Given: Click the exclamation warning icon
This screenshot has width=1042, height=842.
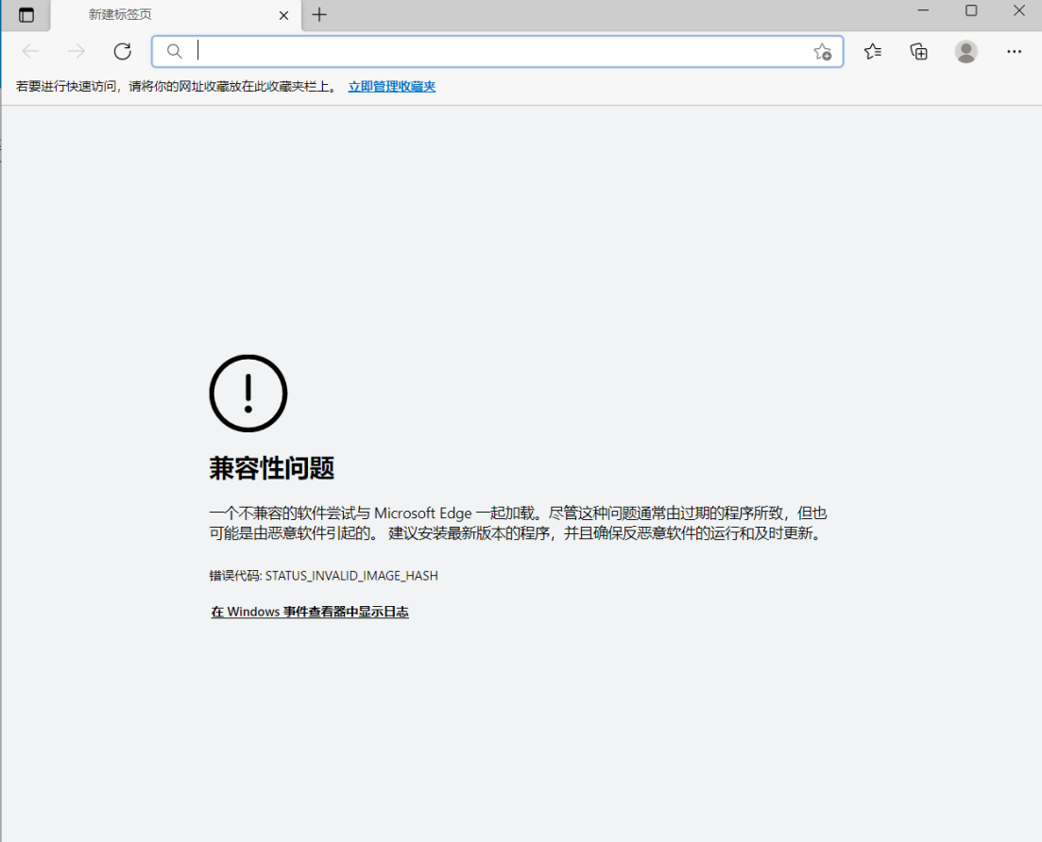Looking at the screenshot, I should 248,393.
